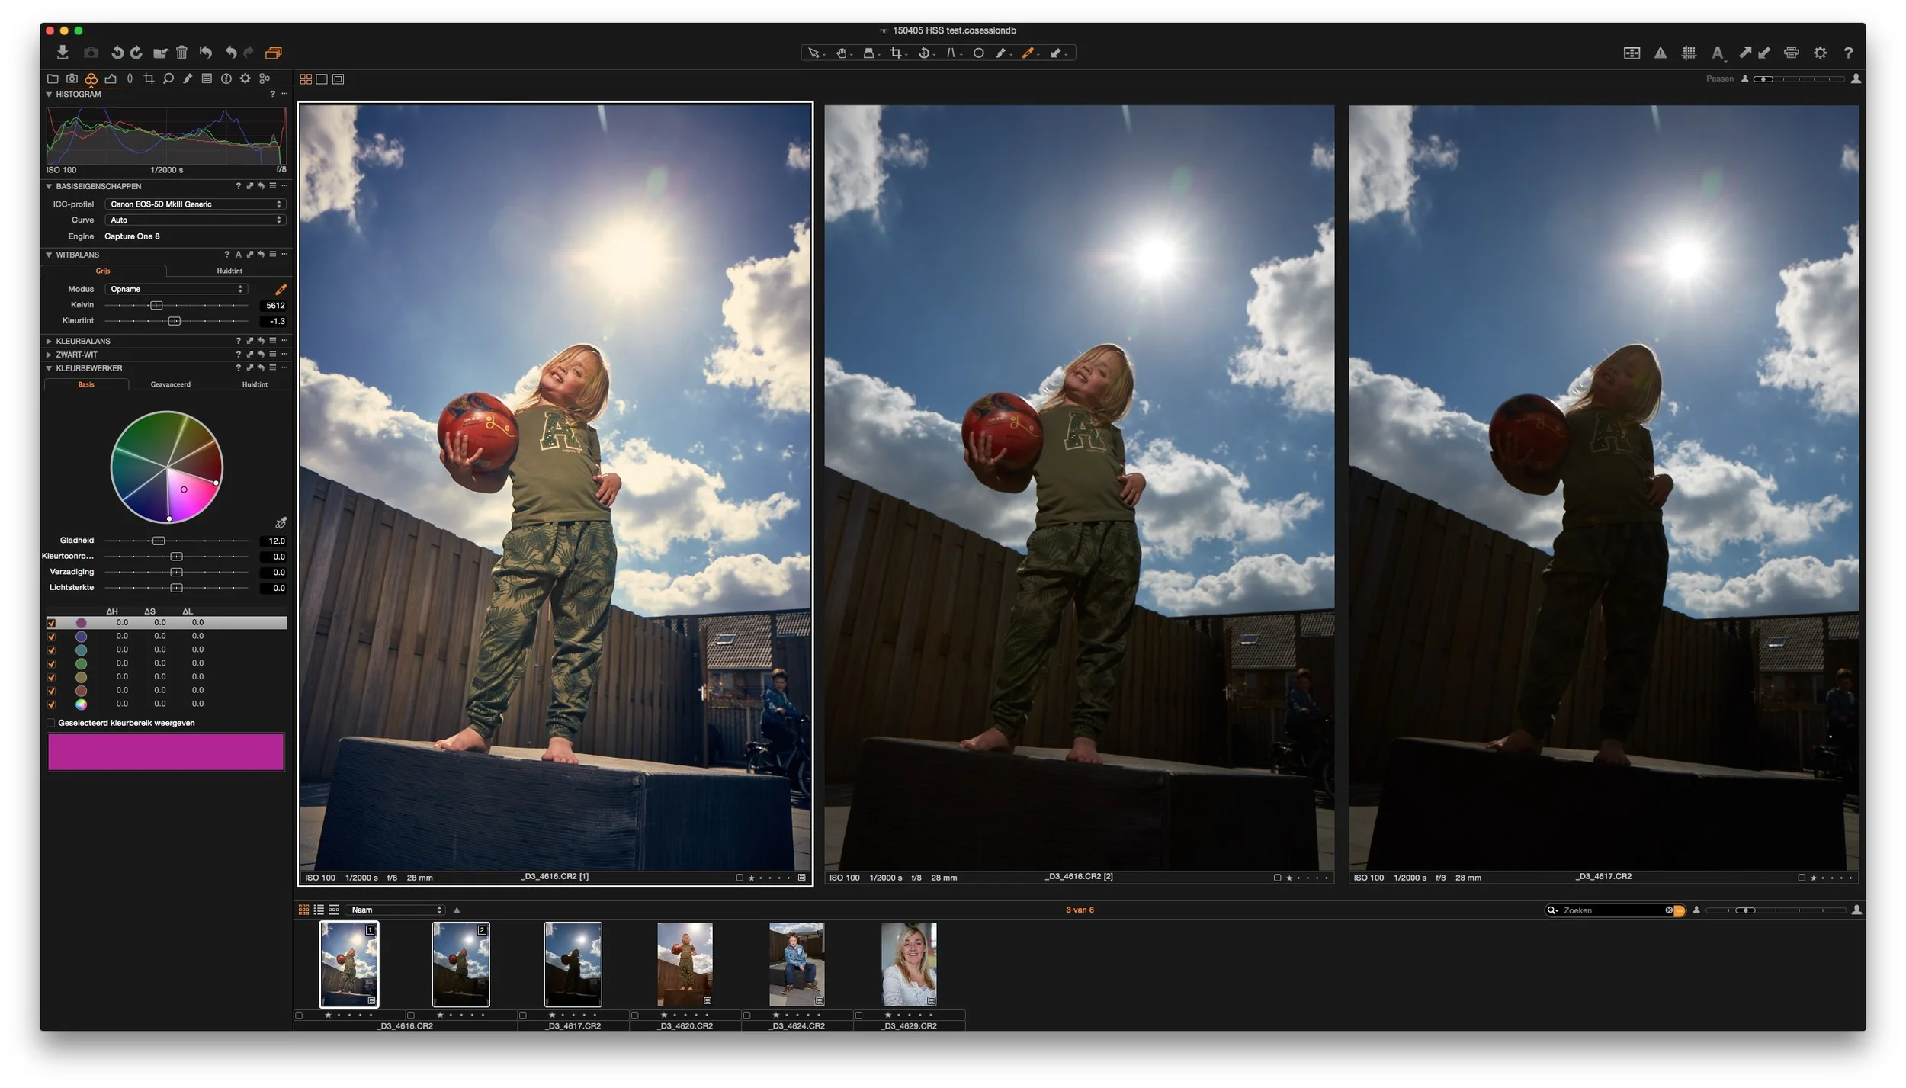Image resolution: width=1906 pixels, height=1088 pixels.
Task: Open the white balance Modus dropdown
Action: click(176, 289)
